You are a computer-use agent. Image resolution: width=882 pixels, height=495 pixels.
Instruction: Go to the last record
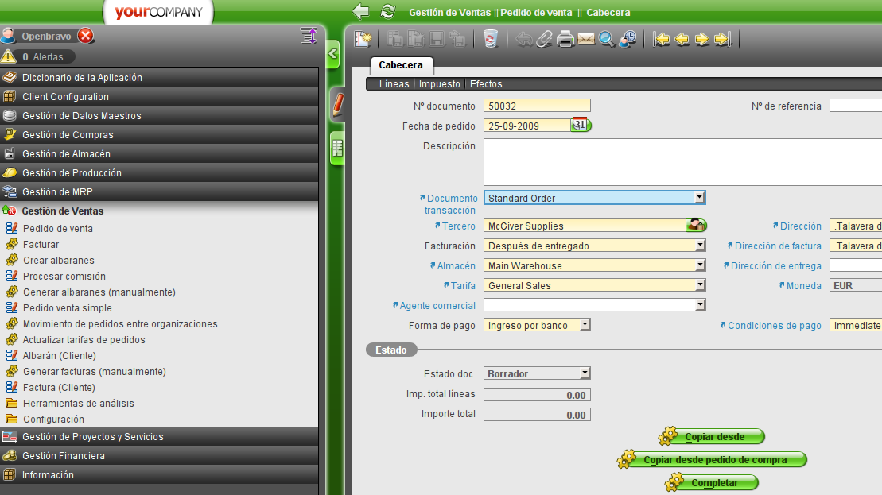click(x=722, y=40)
